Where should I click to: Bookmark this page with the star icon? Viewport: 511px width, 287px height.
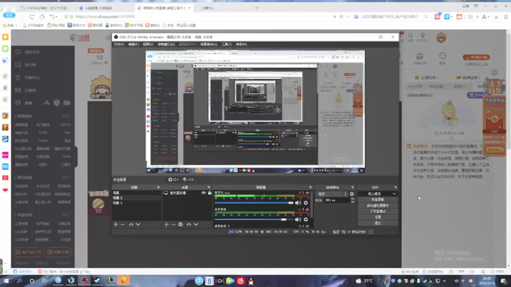tap(341, 17)
